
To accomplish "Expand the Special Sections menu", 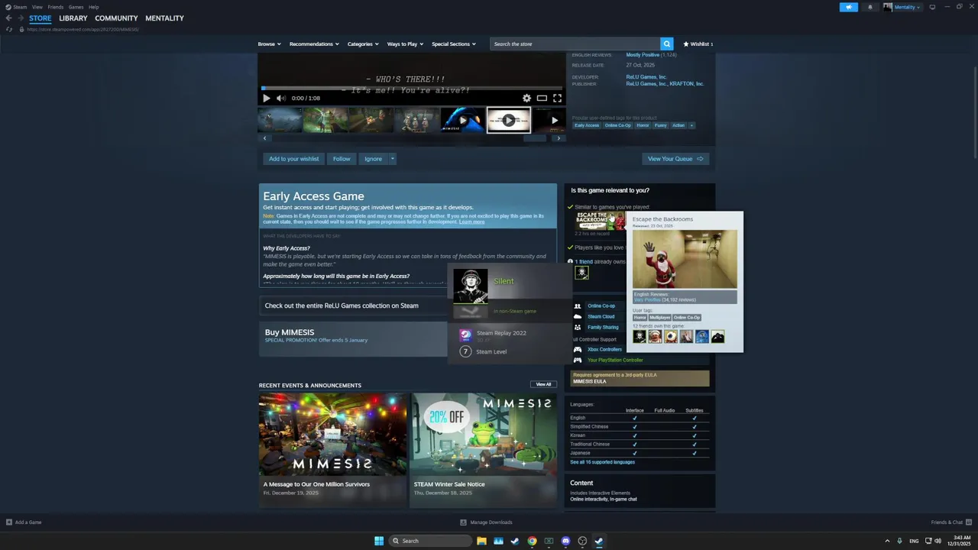I will (x=454, y=44).
